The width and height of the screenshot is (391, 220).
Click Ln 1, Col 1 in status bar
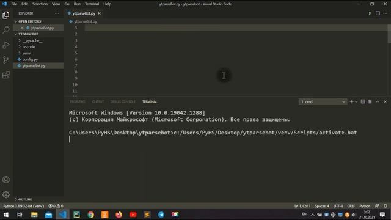[x=302, y=206]
